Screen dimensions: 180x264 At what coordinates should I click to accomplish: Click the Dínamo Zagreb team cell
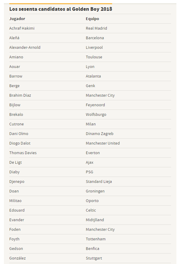click(x=100, y=134)
